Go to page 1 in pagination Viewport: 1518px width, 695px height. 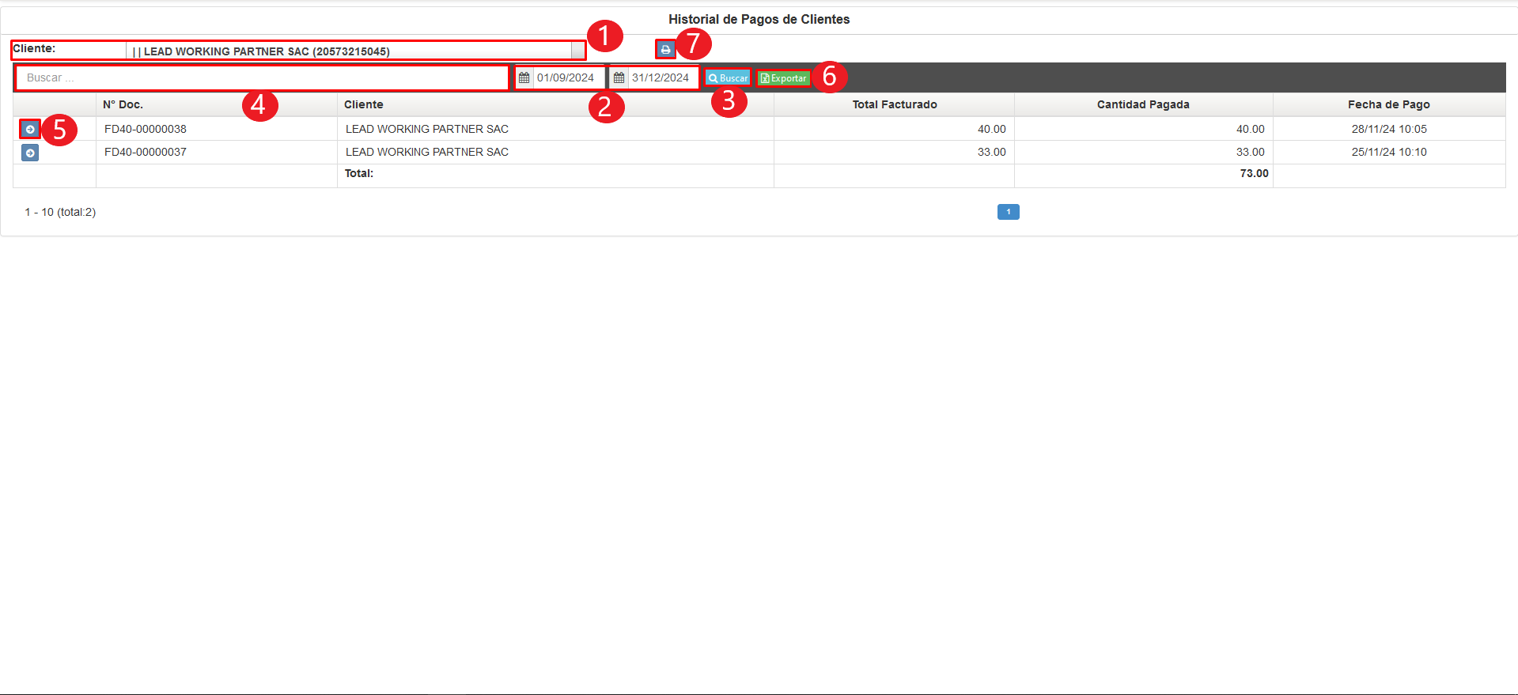click(x=1009, y=212)
